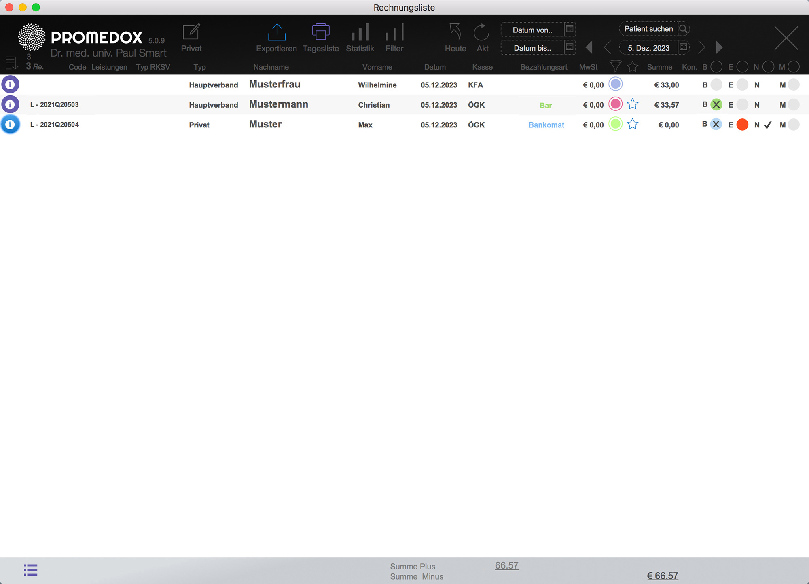This screenshot has width=809, height=584.
Task: Toggle B circle on Musterfrau row
Action: [716, 85]
